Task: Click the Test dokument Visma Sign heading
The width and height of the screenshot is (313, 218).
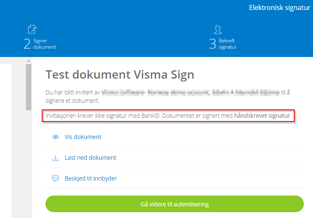Action: (120, 74)
